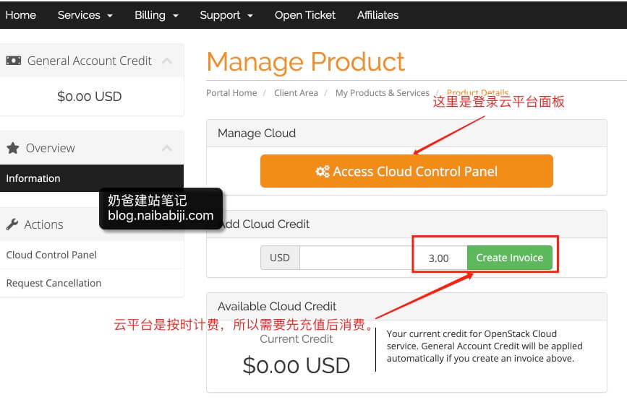Open the Services dropdown menu
The image size is (627, 402).
click(85, 14)
